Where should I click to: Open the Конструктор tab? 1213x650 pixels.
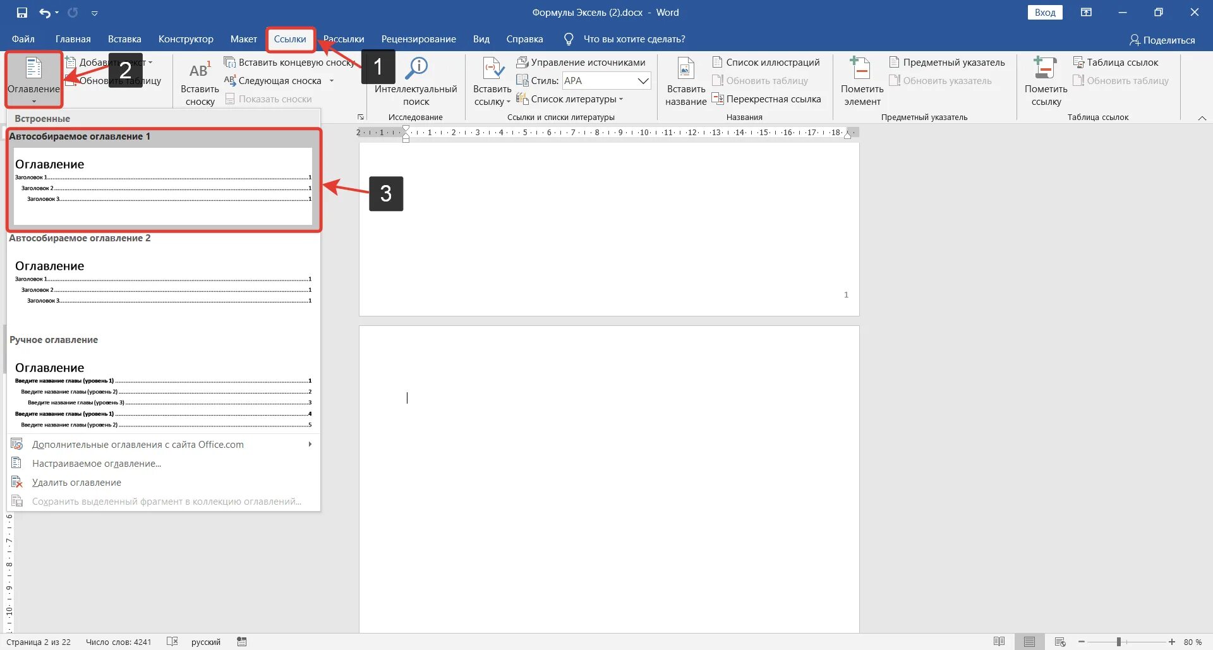pyautogui.click(x=186, y=39)
